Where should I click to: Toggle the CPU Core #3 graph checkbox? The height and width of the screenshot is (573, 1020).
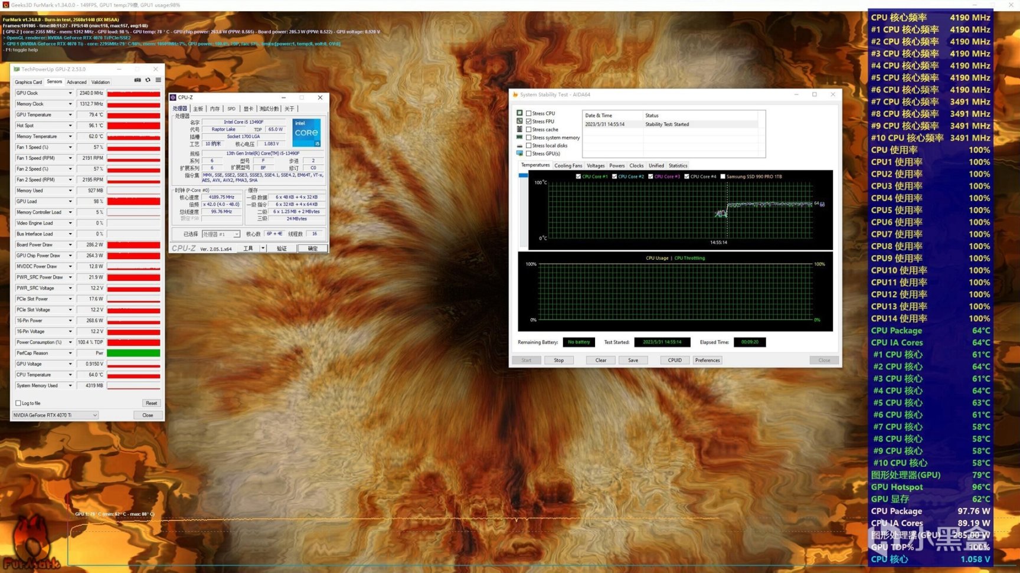[650, 176]
